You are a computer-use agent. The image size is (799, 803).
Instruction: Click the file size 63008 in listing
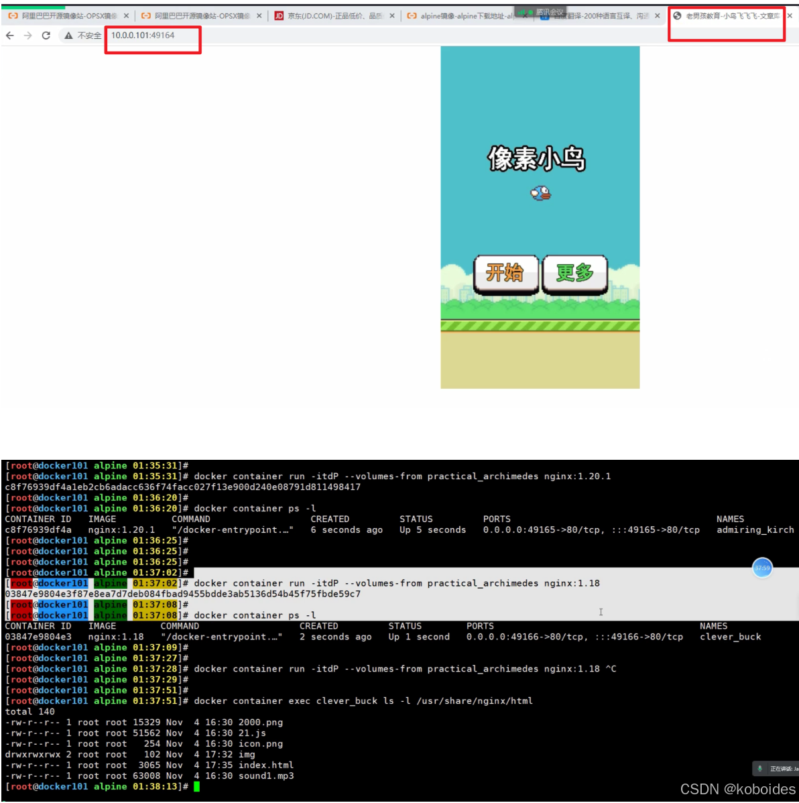pos(147,776)
